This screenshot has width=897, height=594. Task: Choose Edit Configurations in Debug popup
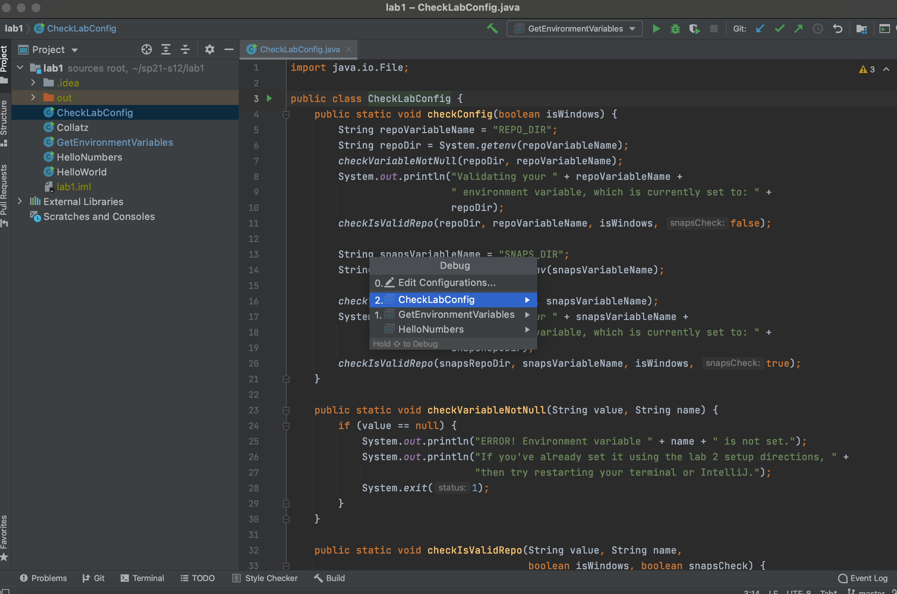pos(446,283)
